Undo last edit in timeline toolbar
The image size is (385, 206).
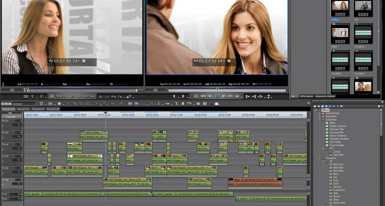tap(112, 104)
